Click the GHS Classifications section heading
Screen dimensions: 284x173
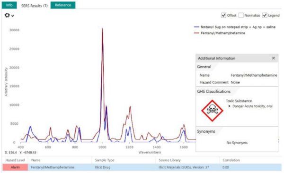click(x=214, y=91)
